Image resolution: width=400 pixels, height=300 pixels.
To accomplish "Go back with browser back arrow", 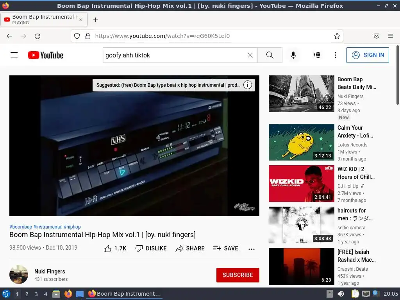I will pyautogui.click(x=9, y=36).
